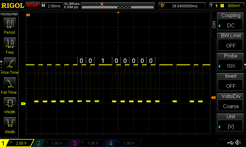Toggle the Invert OFF setting
Screen dimensions: 246x147
[x=231, y=82]
